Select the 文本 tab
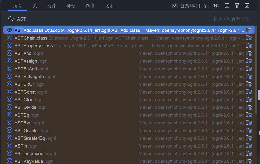Viewport: 260px width, 164px height. [x=109, y=6]
